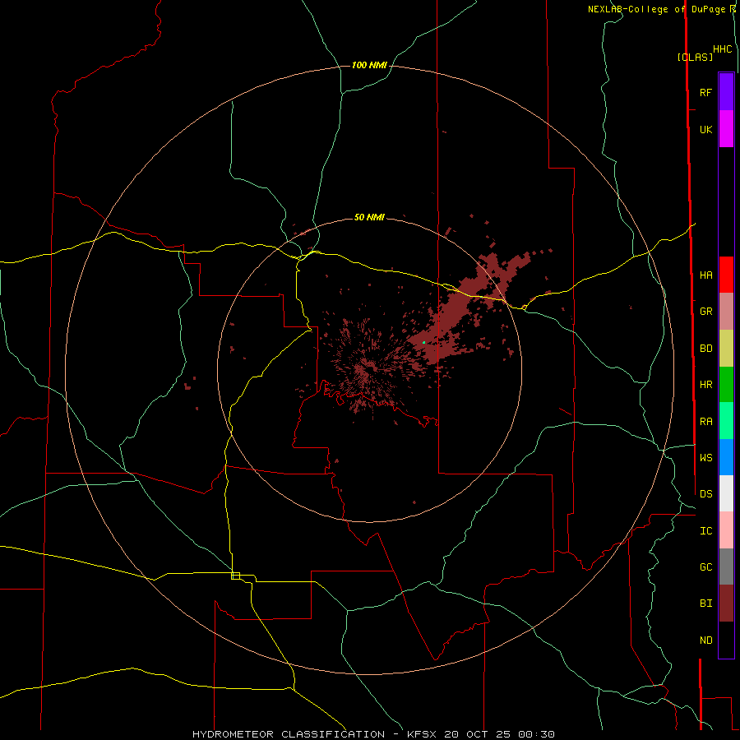Click the HR legend label
The width and height of the screenshot is (740, 740).
[705, 385]
